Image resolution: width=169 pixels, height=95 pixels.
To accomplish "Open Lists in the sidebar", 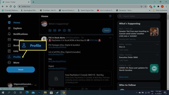I will click(13, 51).
